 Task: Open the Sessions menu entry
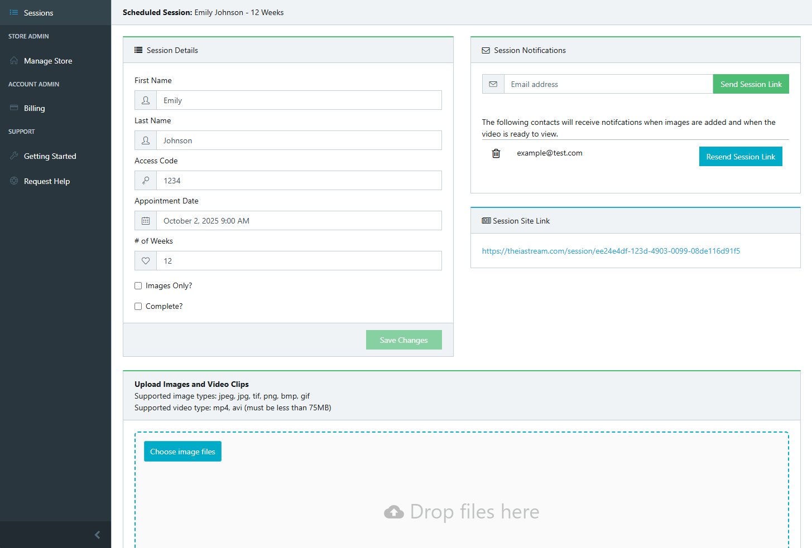tap(38, 12)
